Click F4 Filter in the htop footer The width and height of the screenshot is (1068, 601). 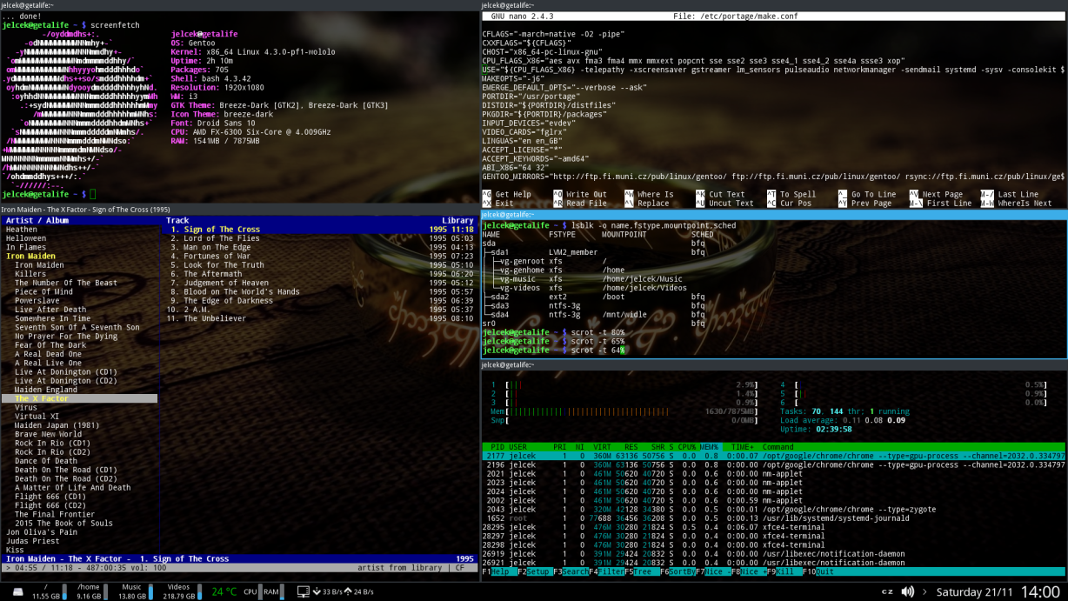tap(605, 571)
